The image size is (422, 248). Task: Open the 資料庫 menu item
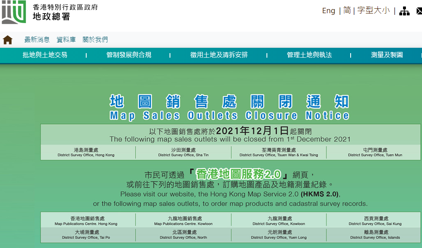(x=66, y=40)
